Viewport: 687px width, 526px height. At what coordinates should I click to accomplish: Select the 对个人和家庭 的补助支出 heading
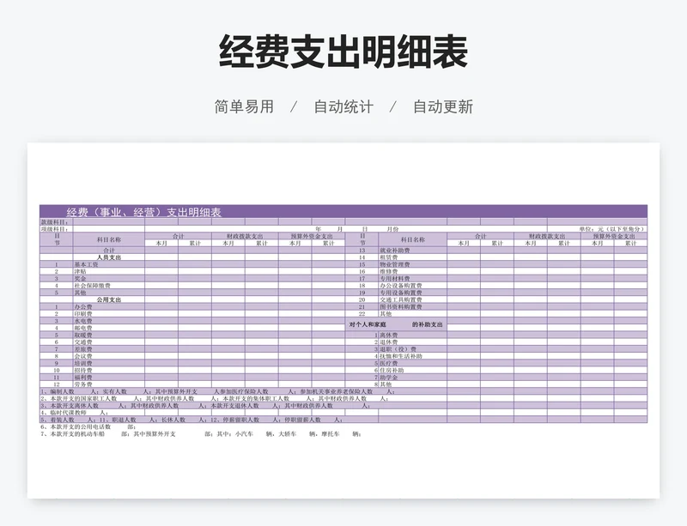point(396,325)
